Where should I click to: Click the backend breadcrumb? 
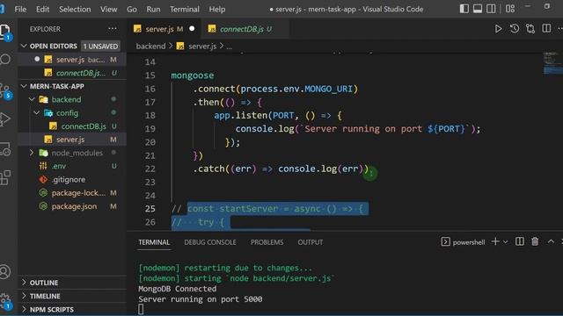click(150, 47)
